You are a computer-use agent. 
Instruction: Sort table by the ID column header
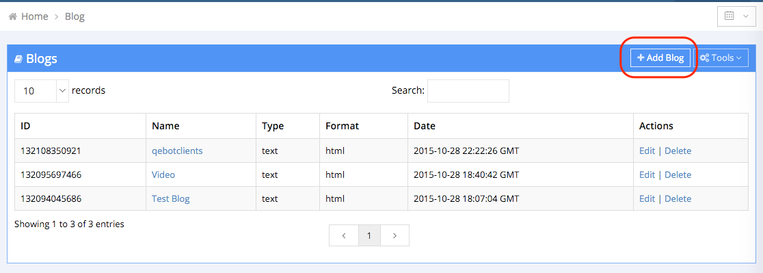click(80, 126)
